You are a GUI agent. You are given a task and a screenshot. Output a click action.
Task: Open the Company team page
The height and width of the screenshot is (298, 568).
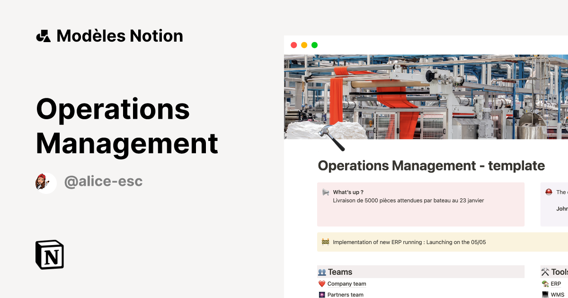point(348,284)
